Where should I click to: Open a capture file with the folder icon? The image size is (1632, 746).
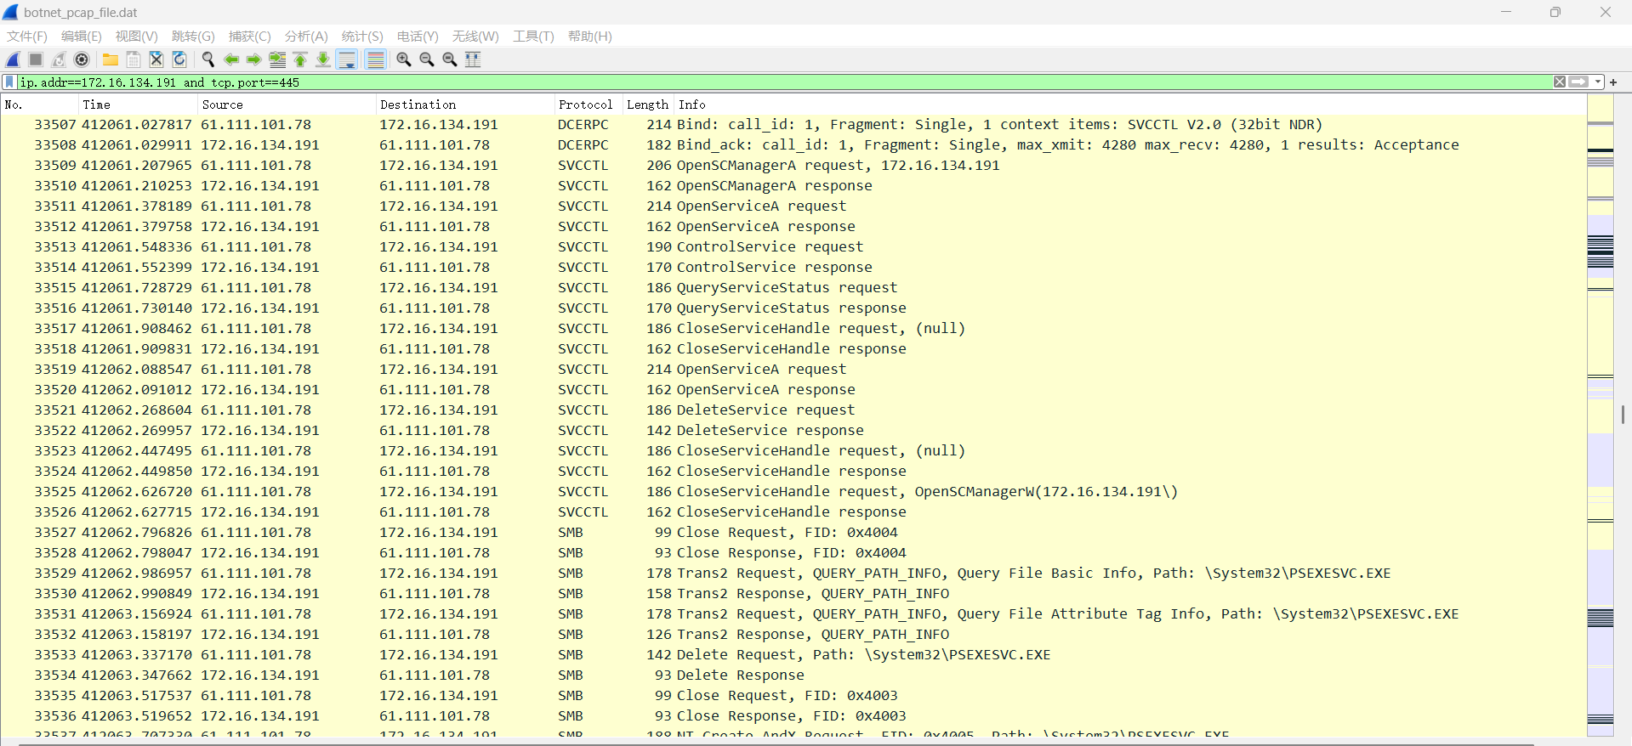pyautogui.click(x=111, y=59)
